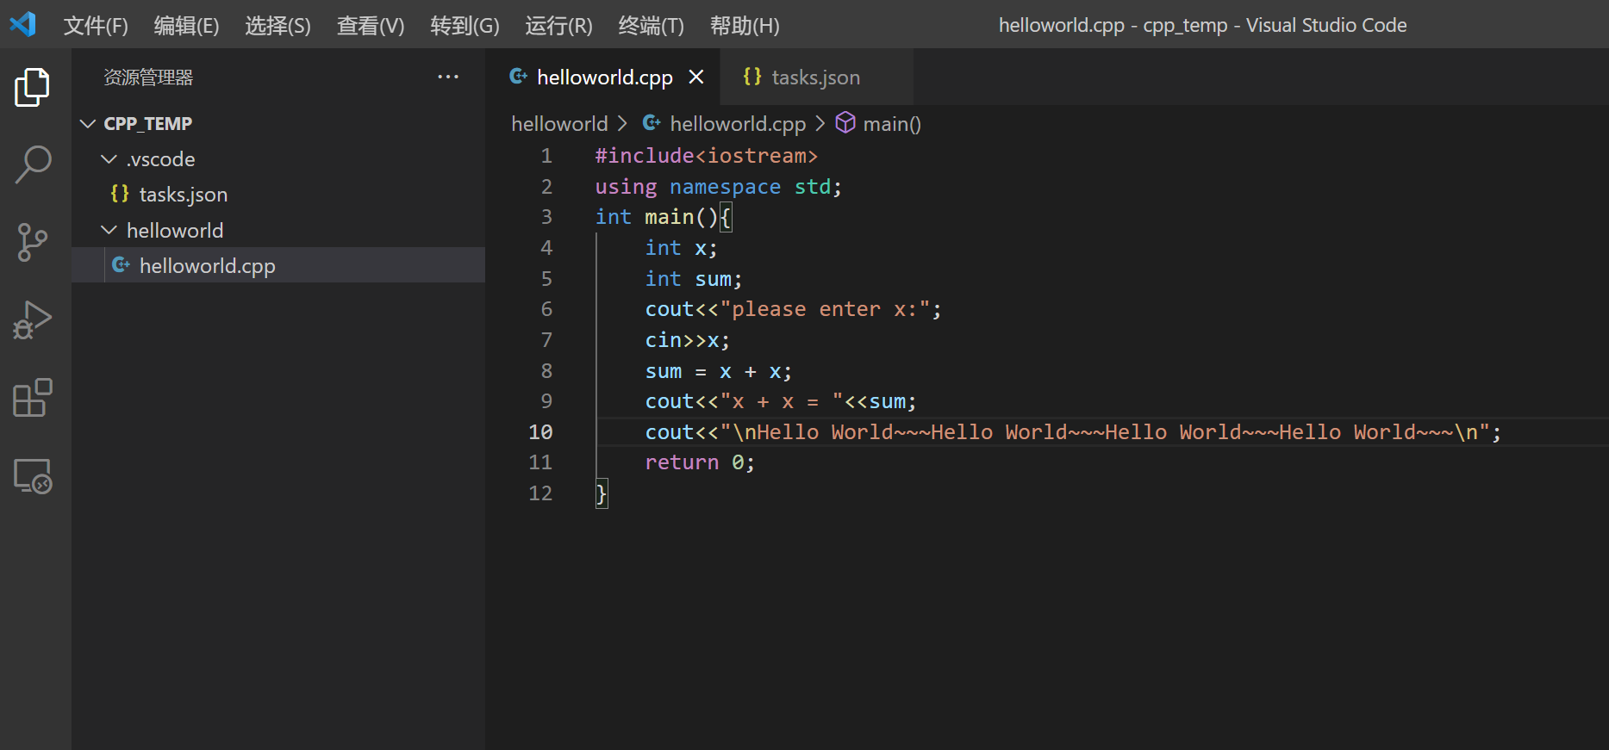Click the 'int main(){' code line
Viewport: 1609px width, 750px height.
pos(663,217)
